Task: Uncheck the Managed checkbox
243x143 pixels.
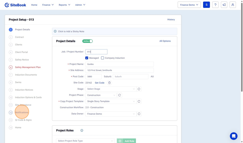Action: pyautogui.click(x=87, y=58)
